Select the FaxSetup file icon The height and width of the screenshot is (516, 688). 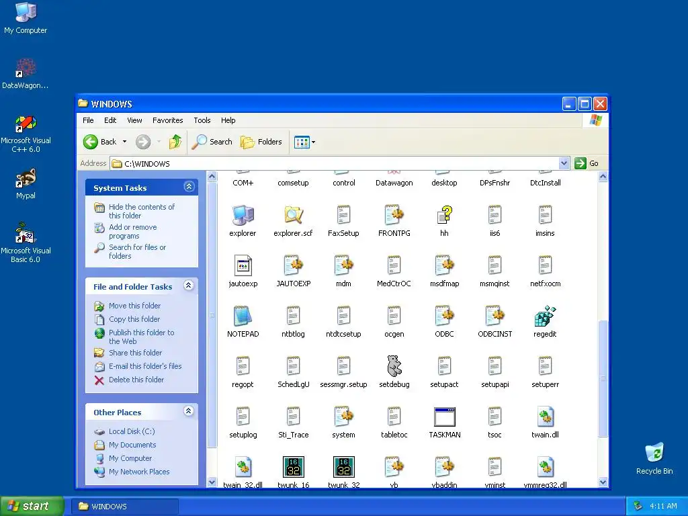pos(343,216)
